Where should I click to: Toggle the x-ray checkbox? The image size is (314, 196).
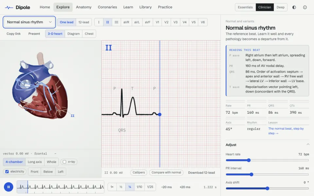pyautogui.click(x=64, y=162)
